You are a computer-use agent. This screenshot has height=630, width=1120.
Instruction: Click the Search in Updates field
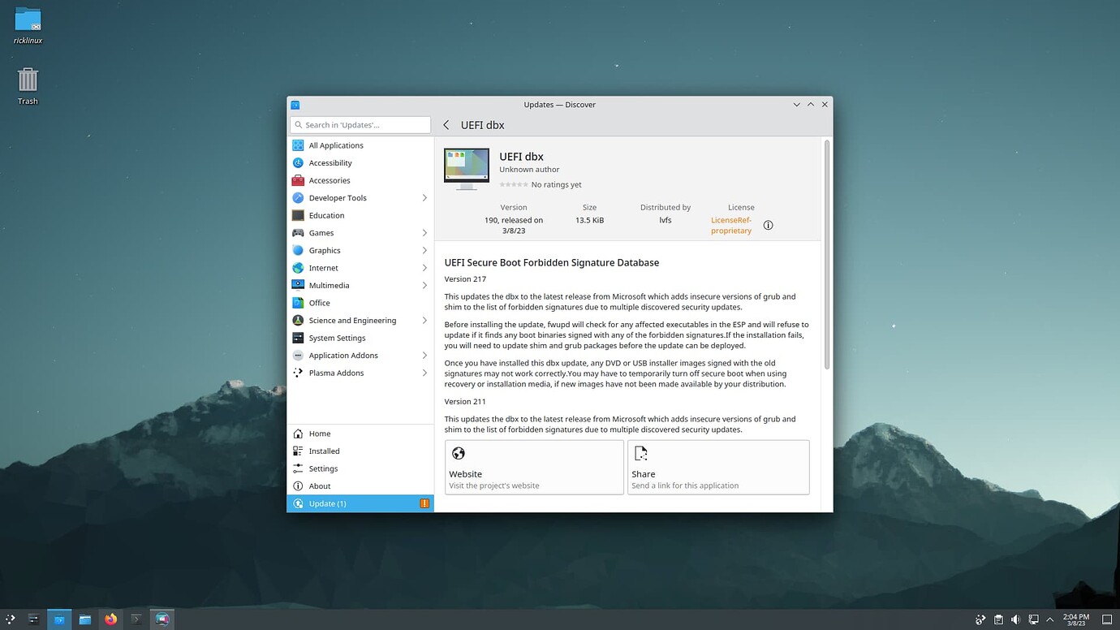point(360,124)
